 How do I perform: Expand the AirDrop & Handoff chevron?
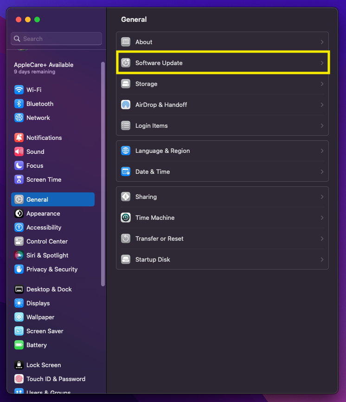pos(322,105)
